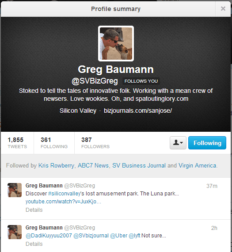Open Kris Rowberry's profile link
The width and height of the screenshot is (232, 252).
pos(56,165)
